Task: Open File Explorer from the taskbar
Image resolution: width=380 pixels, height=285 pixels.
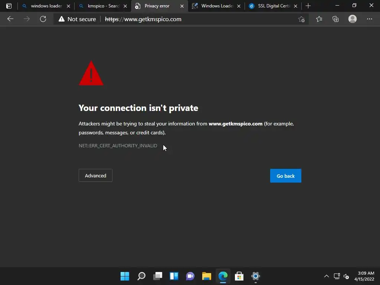Action: point(206,276)
